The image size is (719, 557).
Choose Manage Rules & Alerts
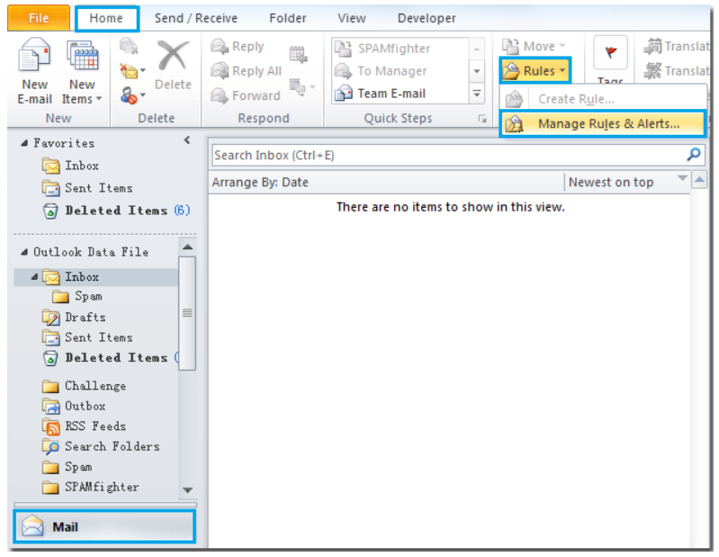coord(603,124)
